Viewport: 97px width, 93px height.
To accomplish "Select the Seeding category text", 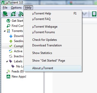I will tap(19, 41).
